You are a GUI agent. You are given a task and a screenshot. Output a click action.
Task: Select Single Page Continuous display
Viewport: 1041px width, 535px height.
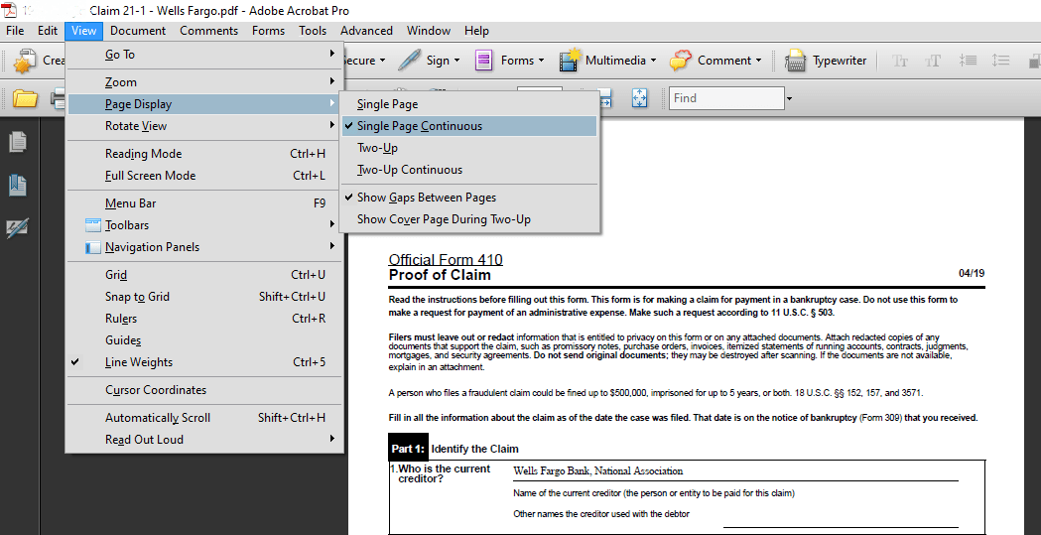point(469,126)
